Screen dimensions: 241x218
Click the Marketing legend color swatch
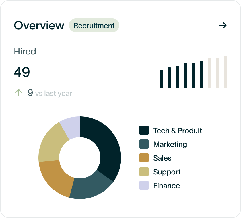[144, 144]
